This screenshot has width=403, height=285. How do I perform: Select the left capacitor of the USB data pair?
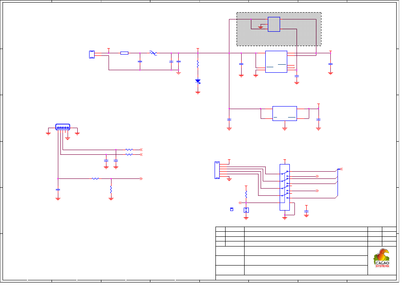(106, 161)
